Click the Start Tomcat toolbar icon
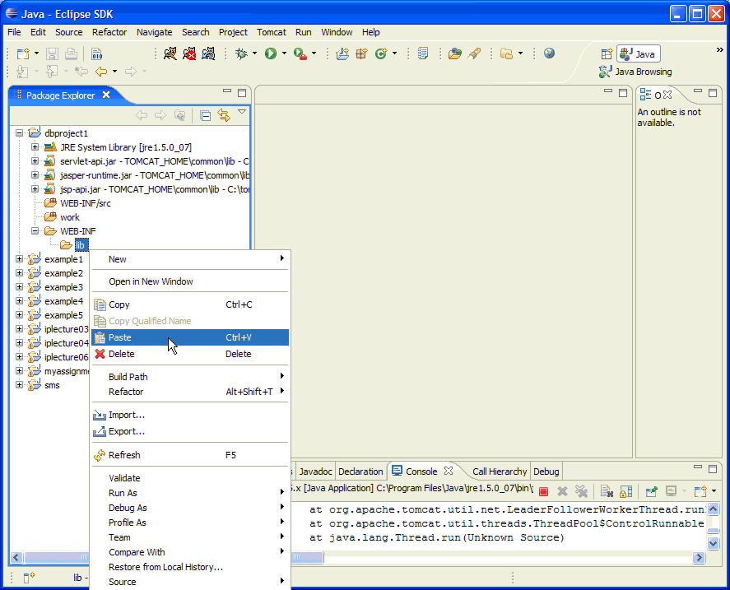This screenshot has height=590, width=730. point(170,53)
